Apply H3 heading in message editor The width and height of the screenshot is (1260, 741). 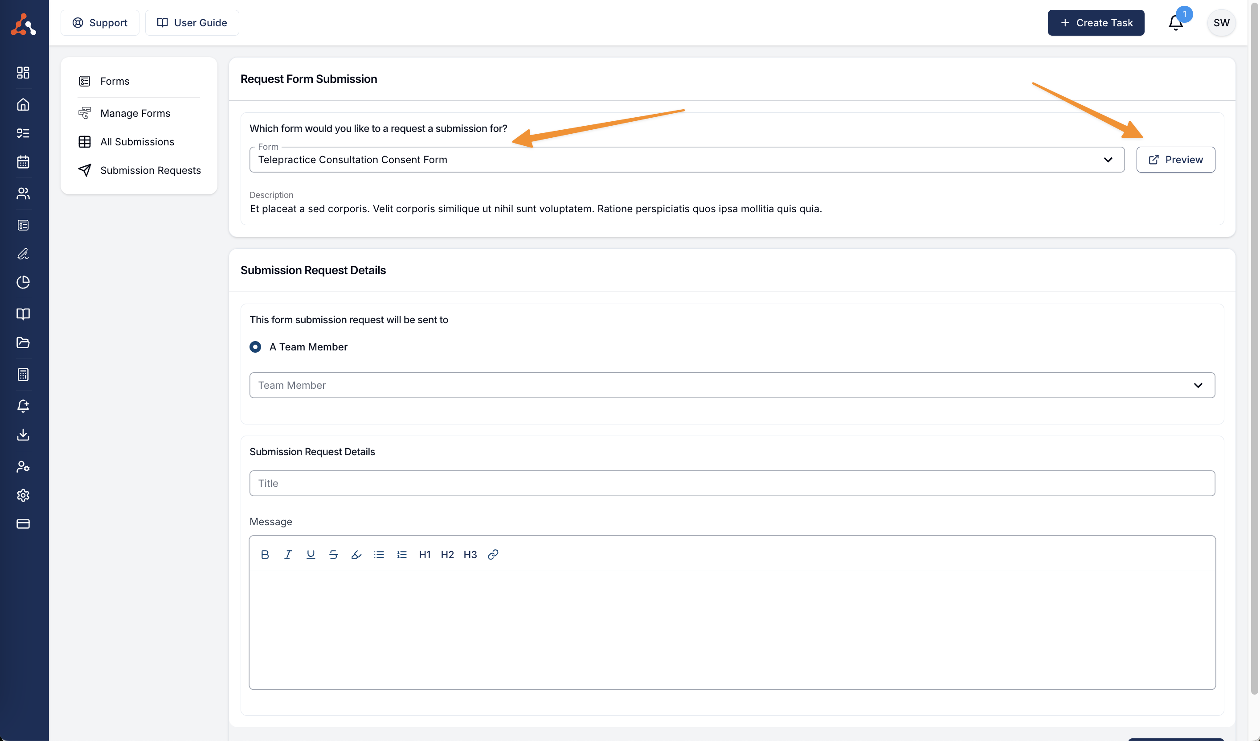[x=470, y=554]
